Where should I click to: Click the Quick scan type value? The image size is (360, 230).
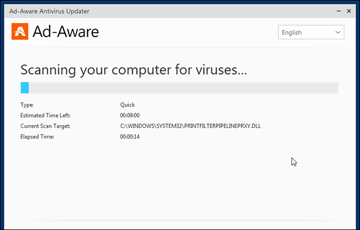point(128,105)
